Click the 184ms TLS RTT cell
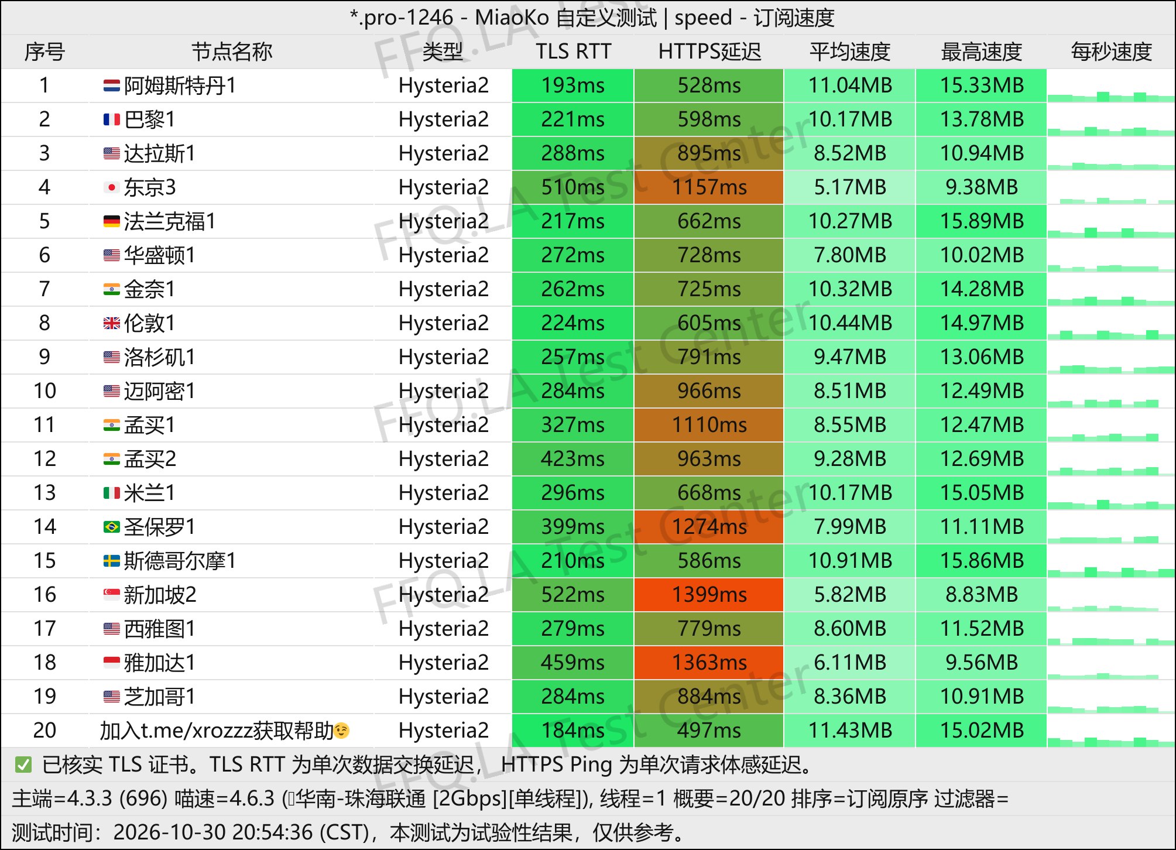 click(572, 731)
